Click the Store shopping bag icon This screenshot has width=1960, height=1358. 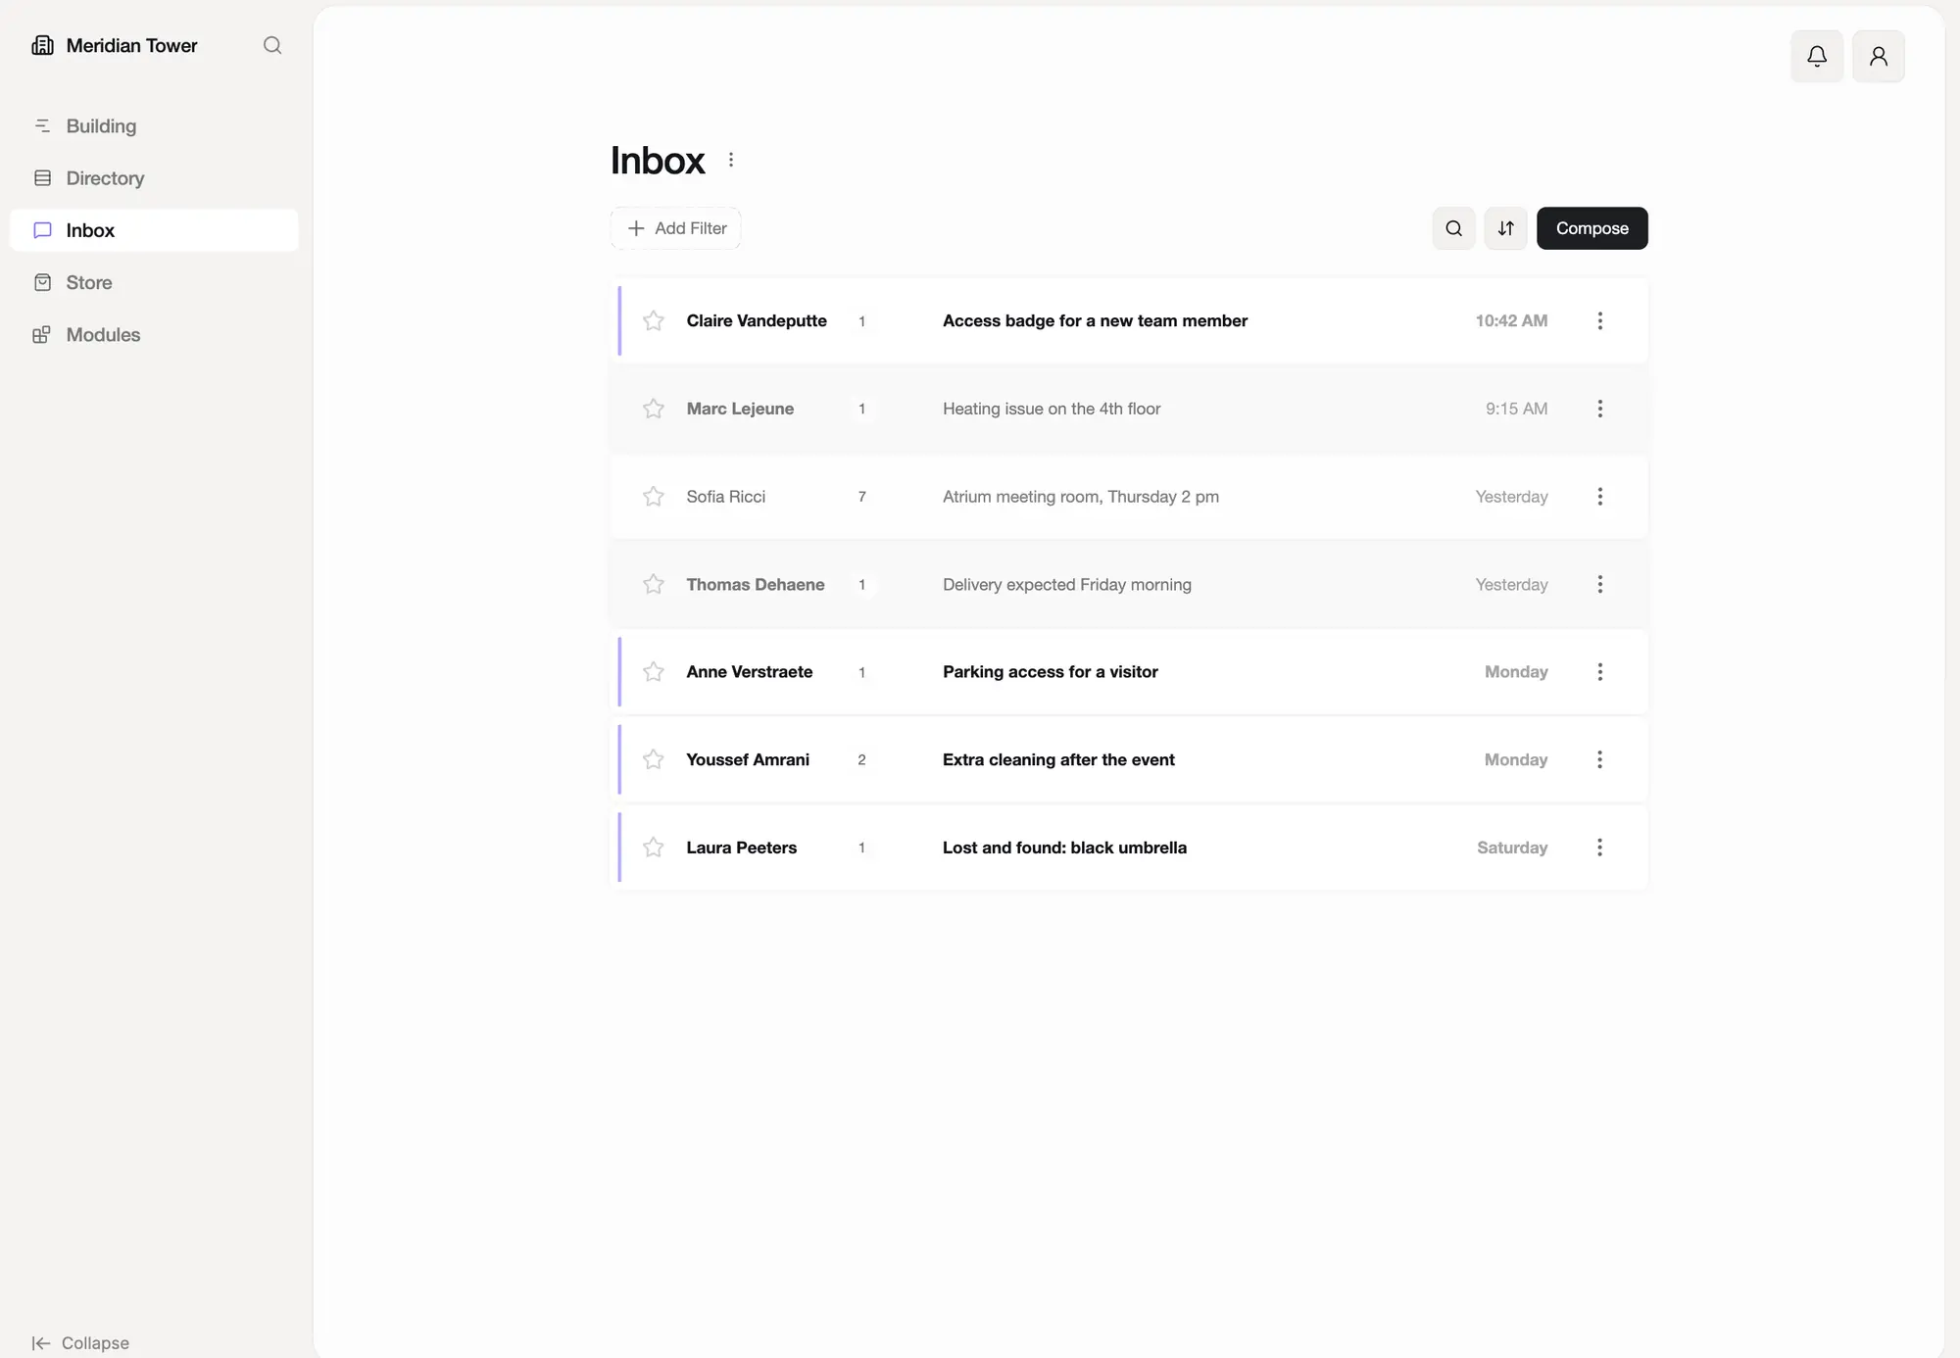click(42, 282)
